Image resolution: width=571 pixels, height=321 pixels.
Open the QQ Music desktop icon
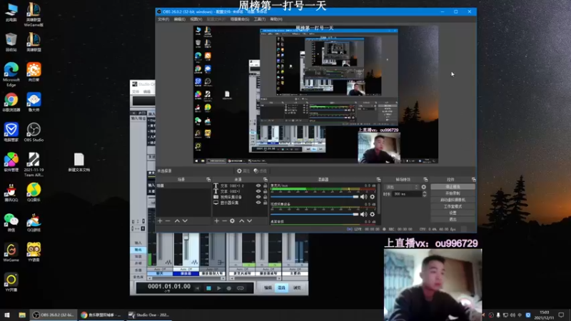pyautogui.click(x=34, y=192)
